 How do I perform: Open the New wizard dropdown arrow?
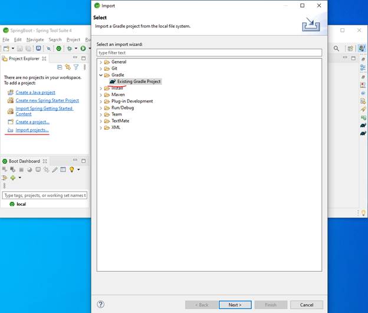click(x=13, y=48)
